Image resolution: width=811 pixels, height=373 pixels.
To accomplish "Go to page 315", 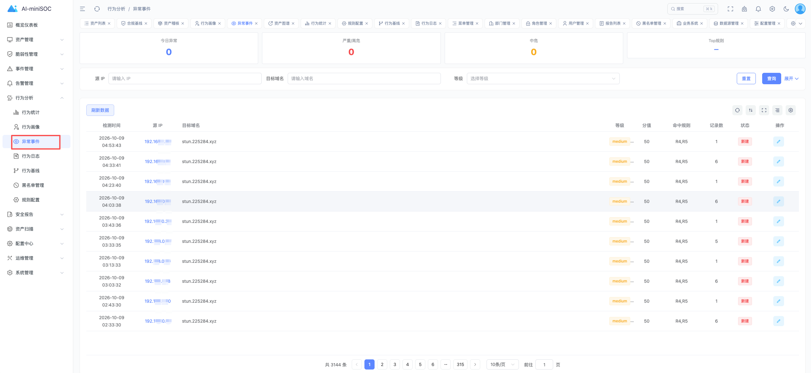I will pyautogui.click(x=461, y=364).
